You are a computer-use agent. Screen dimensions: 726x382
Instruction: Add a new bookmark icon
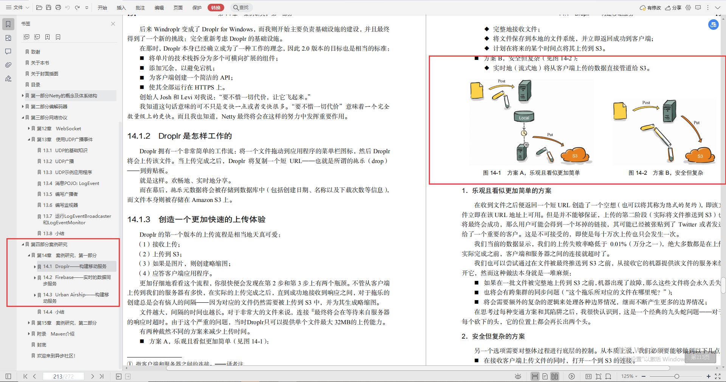(48, 37)
